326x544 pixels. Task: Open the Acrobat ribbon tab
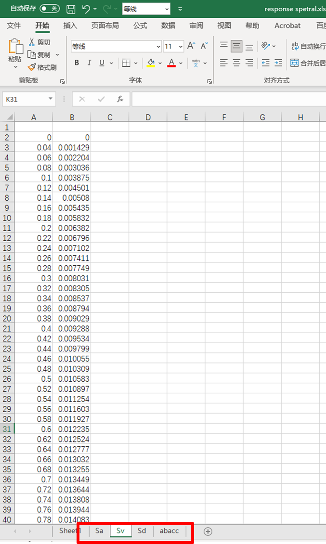(x=287, y=26)
